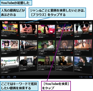Open the ホーム tab
This screenshot has width=93, height=91.
pos(14,22)
